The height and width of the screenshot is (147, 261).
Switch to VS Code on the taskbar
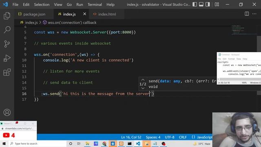[138, 144]
